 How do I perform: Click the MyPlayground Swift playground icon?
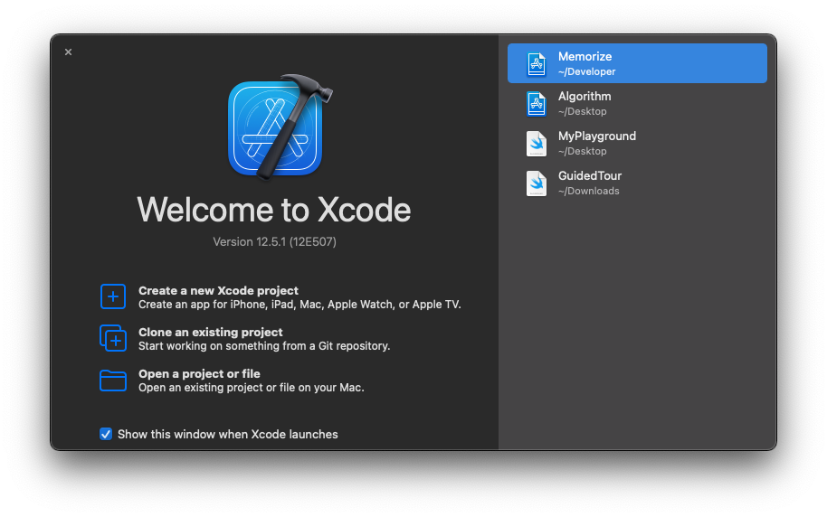pyautogui.click(x=537, y=144)
